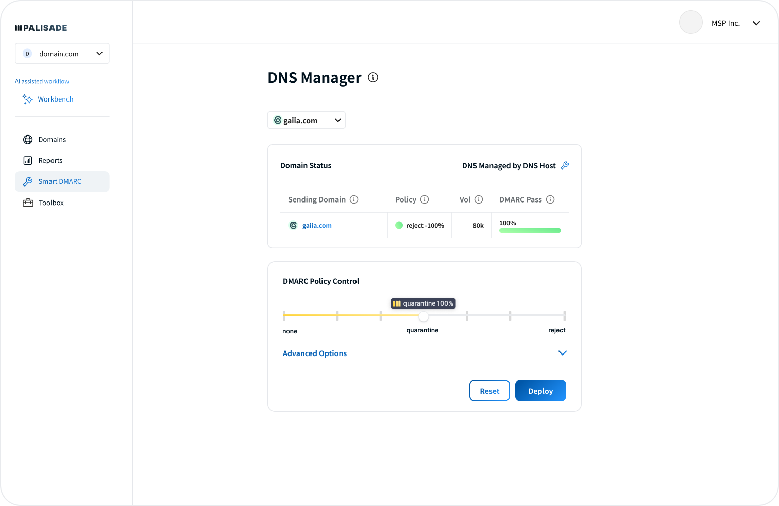This screenshot has width=779, height=506.
Task: Go to Domains in the sidebar
Action: coord(52,140)
